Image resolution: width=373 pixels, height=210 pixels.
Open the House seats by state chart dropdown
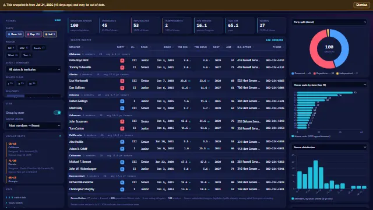329,85
